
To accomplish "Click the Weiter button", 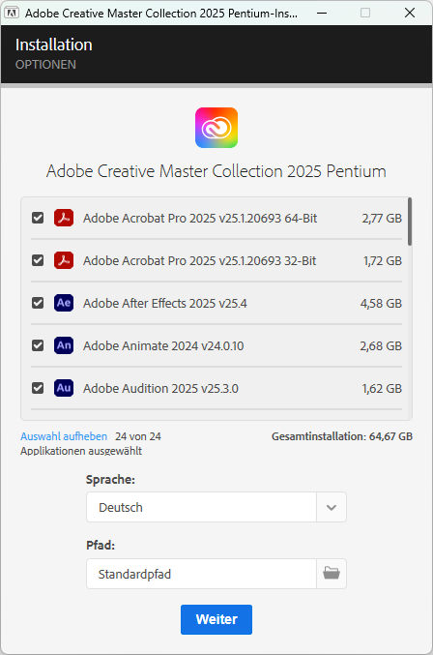I will pos(216,619).
